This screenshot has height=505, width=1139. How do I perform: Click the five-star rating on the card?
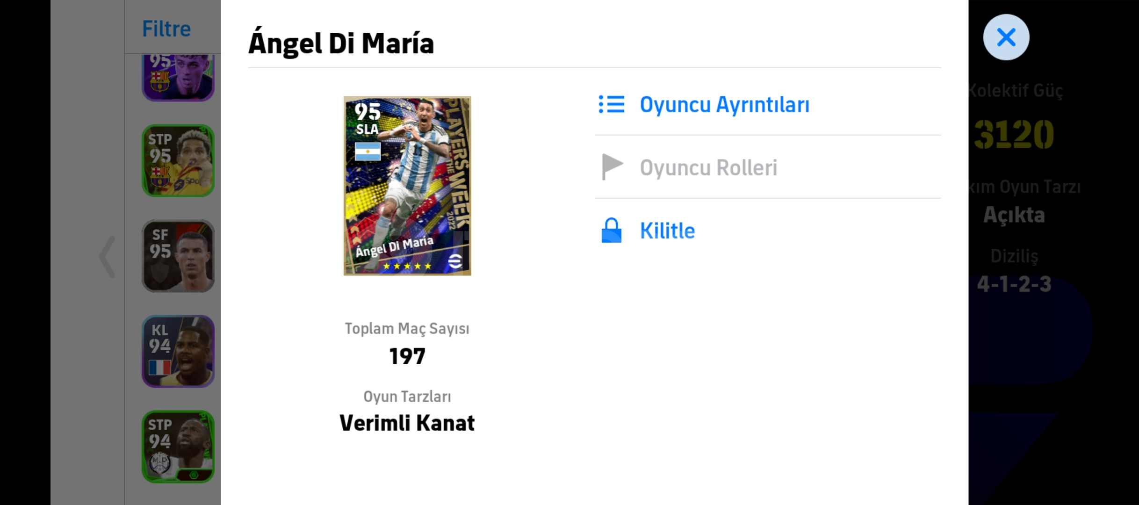(407, 266)
